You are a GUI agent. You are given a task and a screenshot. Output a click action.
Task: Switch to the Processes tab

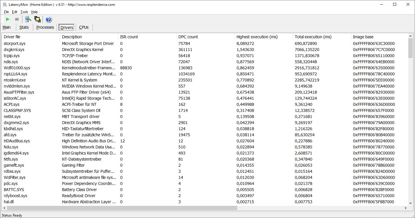pos(45,27)
